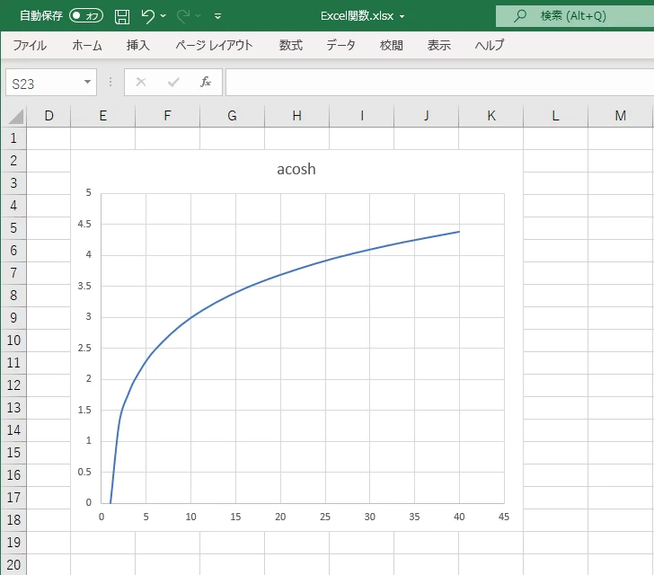Viewport: 654px width, 575px height.
Task: Open Customize Quick Access Toolbar dropdown
Action: coord(217,16)
